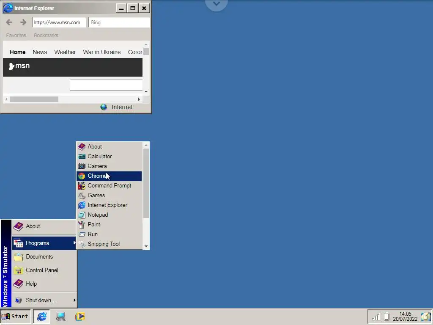Viewport: 433px width, 325px height.
Task: Expand the Shut down submenu arrow
Action: [x=74, y=300]
